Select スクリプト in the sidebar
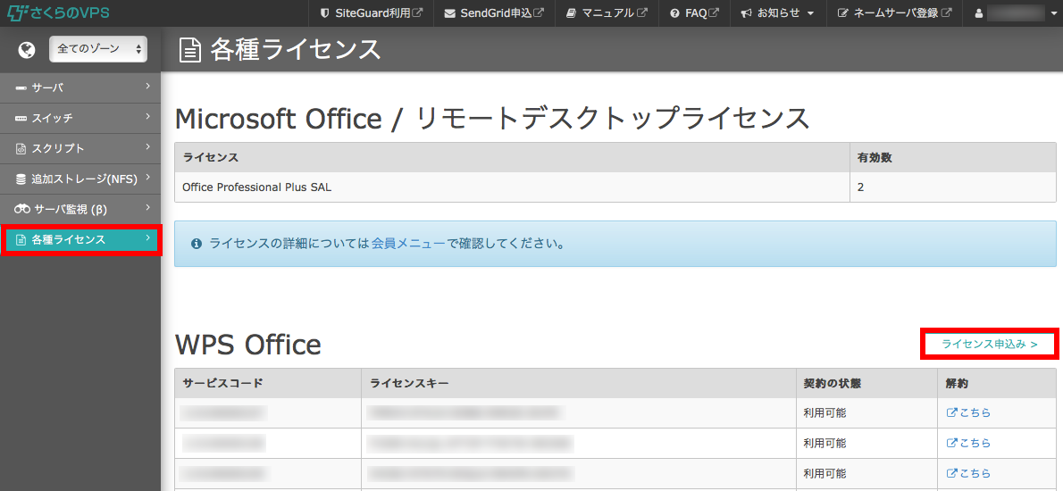1063x491 pixels. tap(80, 148)
